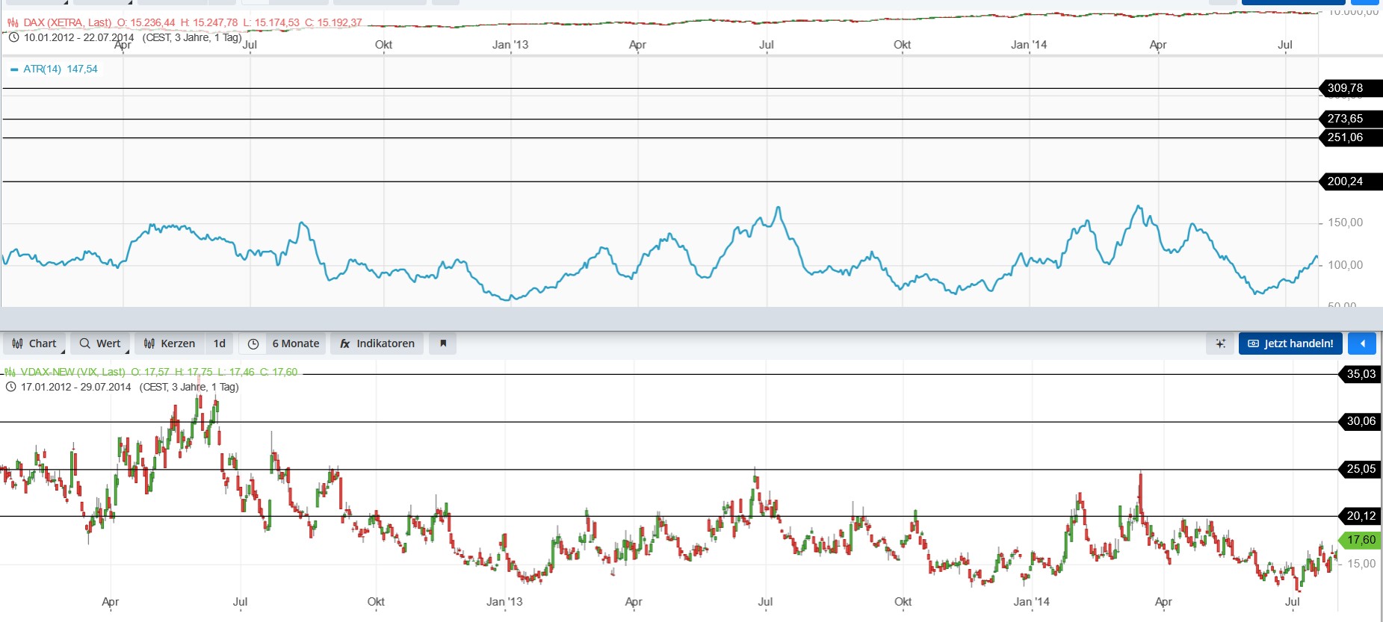Open the Wert search dropdown

click(100, 343)
